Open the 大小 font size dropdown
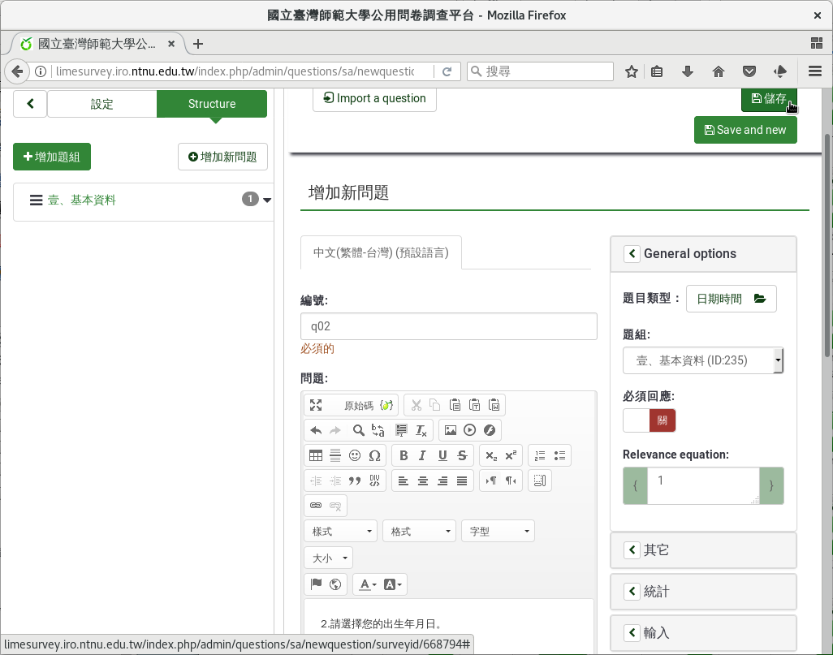Viewport: 833px width, 655px height. pos(329,558)
